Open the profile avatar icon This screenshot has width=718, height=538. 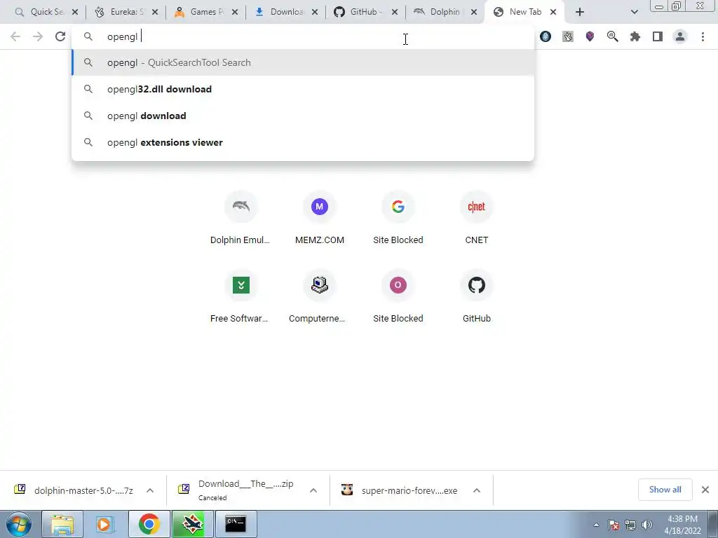(680, 36)
